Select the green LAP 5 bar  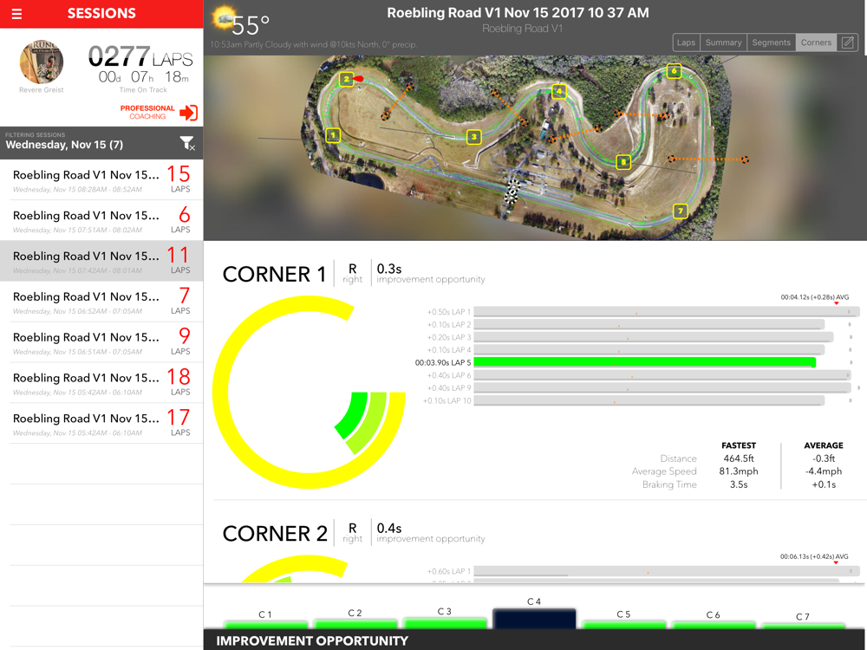pyautogui.click(x=645, y=362)
